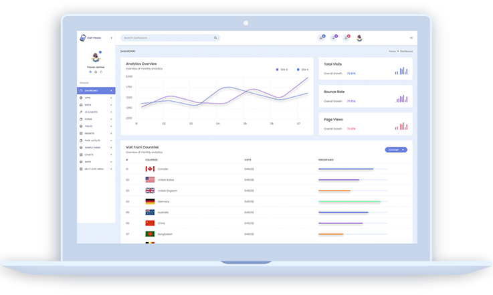493x295 pixels.
Task: Open the purple-badged bell icon
Action: tap(334, 37)
